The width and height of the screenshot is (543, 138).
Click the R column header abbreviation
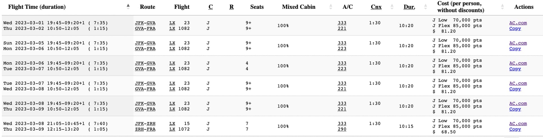coord(231,7)
